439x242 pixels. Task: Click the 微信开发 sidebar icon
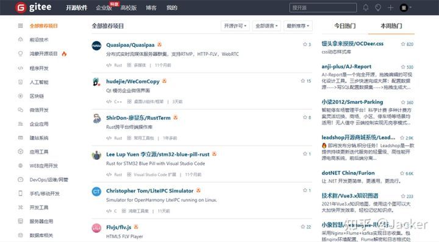pos(21,110)
